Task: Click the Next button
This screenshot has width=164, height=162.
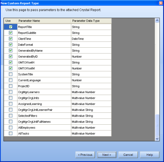Action: [x=107, y=155]
